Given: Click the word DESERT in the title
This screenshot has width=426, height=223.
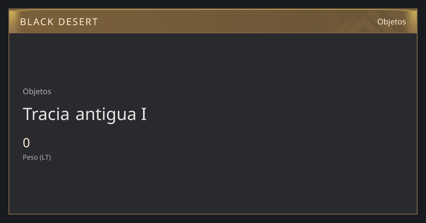Looking at the screenshot, I should coord(78,22).
